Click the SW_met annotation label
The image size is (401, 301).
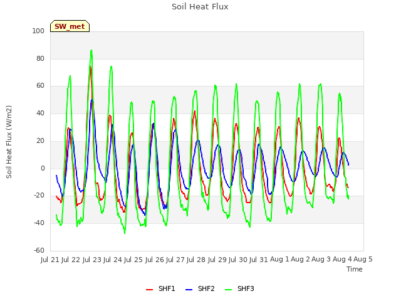point(70,26)
